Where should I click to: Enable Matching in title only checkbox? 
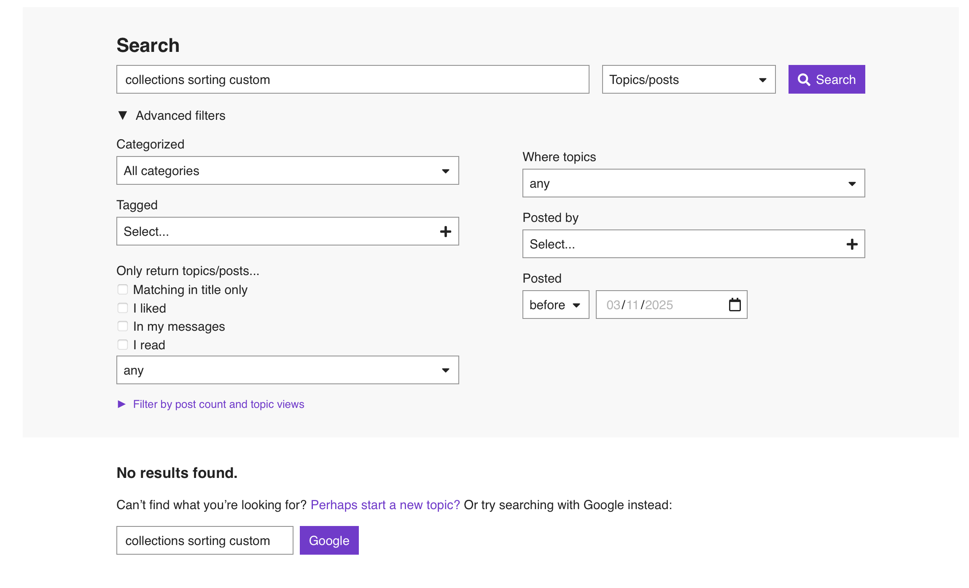[123, 289]
